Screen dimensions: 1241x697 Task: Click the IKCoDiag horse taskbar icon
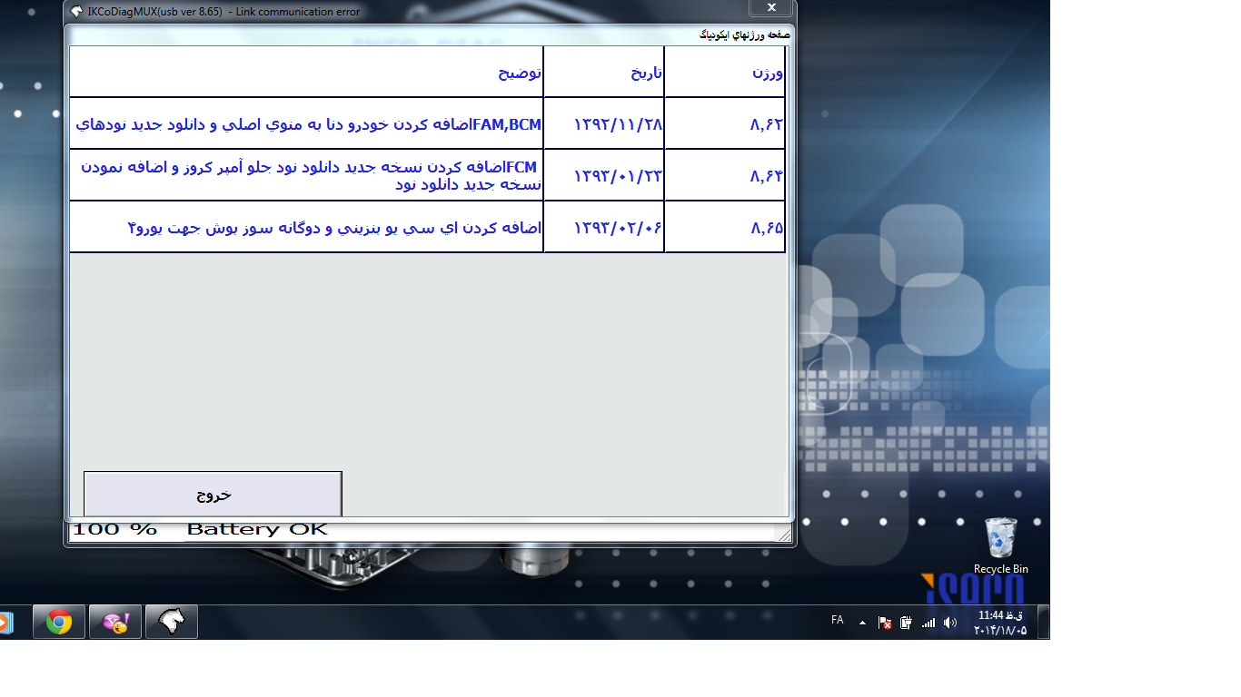pyautogui.click(x=171, y=623)
